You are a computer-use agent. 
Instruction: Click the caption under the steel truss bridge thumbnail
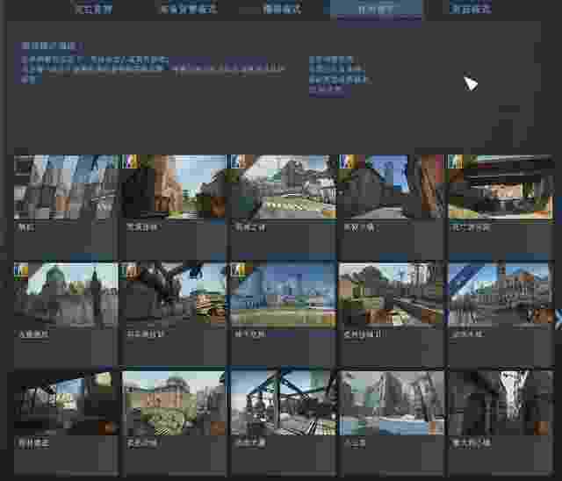coord(249,443)
